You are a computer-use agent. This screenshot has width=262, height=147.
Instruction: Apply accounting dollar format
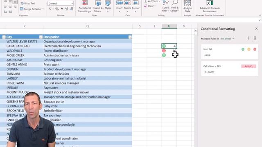pyautogui.click(x=50, y=9)
